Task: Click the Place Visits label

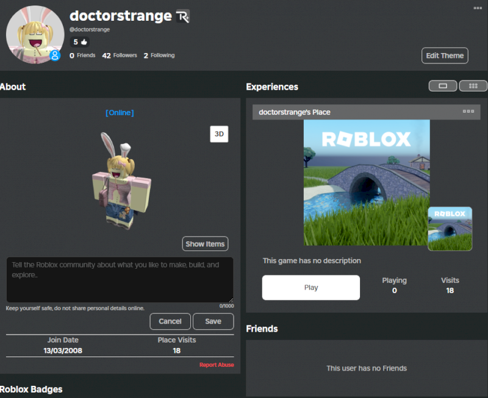Action: [177, 340]
